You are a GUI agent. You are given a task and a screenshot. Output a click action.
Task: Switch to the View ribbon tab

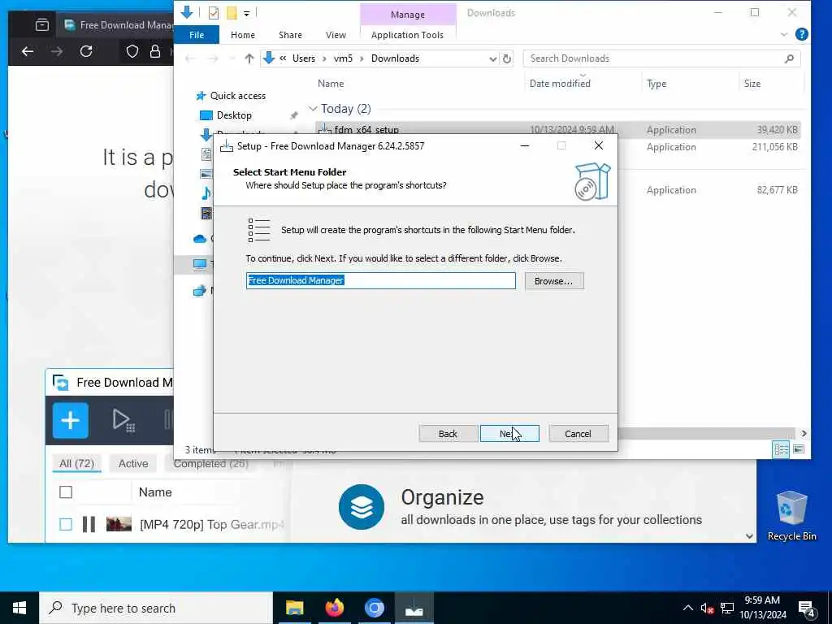click(x=336, y=35)
